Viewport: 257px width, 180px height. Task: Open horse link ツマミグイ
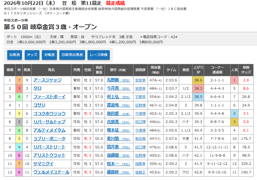43,164
